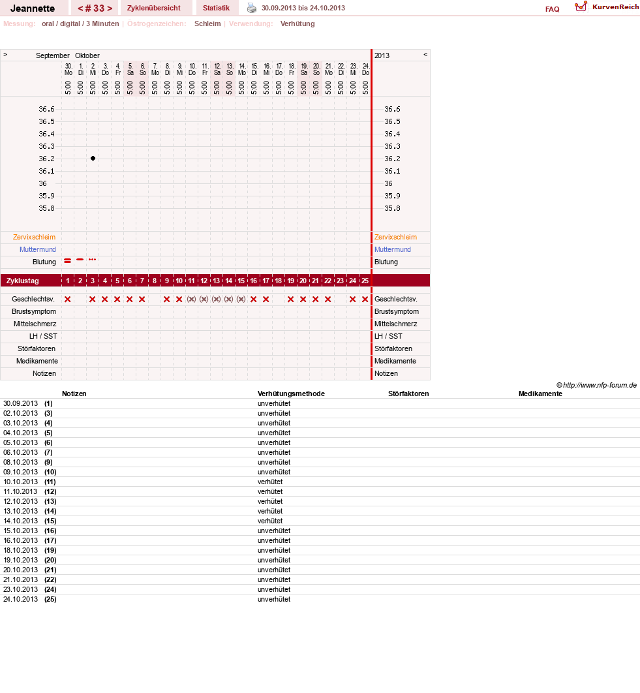
Task: Open the KurvenReich logo link
Action: [x=607, y=7]
